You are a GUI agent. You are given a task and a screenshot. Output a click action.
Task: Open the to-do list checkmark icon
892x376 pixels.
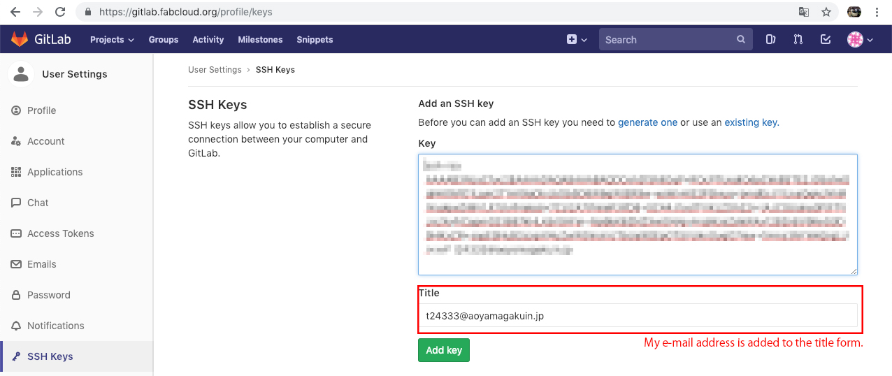(x=826, y=40)
